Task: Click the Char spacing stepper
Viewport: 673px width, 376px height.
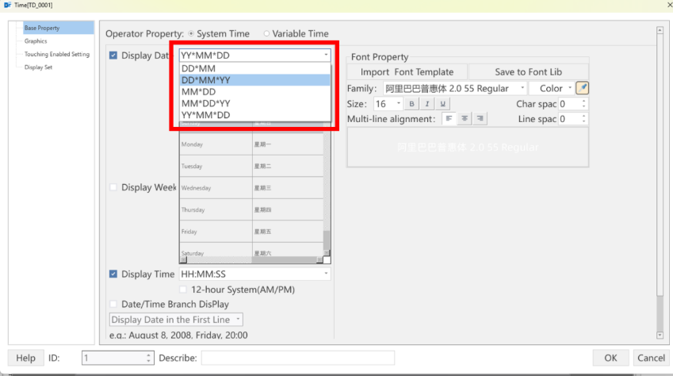Action: tap(583, 104)
